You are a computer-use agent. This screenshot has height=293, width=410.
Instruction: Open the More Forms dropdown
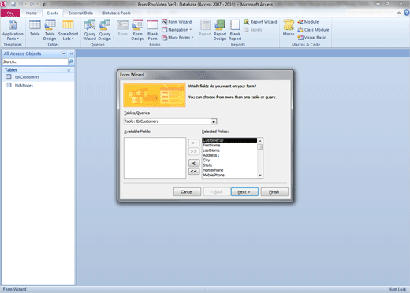177,38
